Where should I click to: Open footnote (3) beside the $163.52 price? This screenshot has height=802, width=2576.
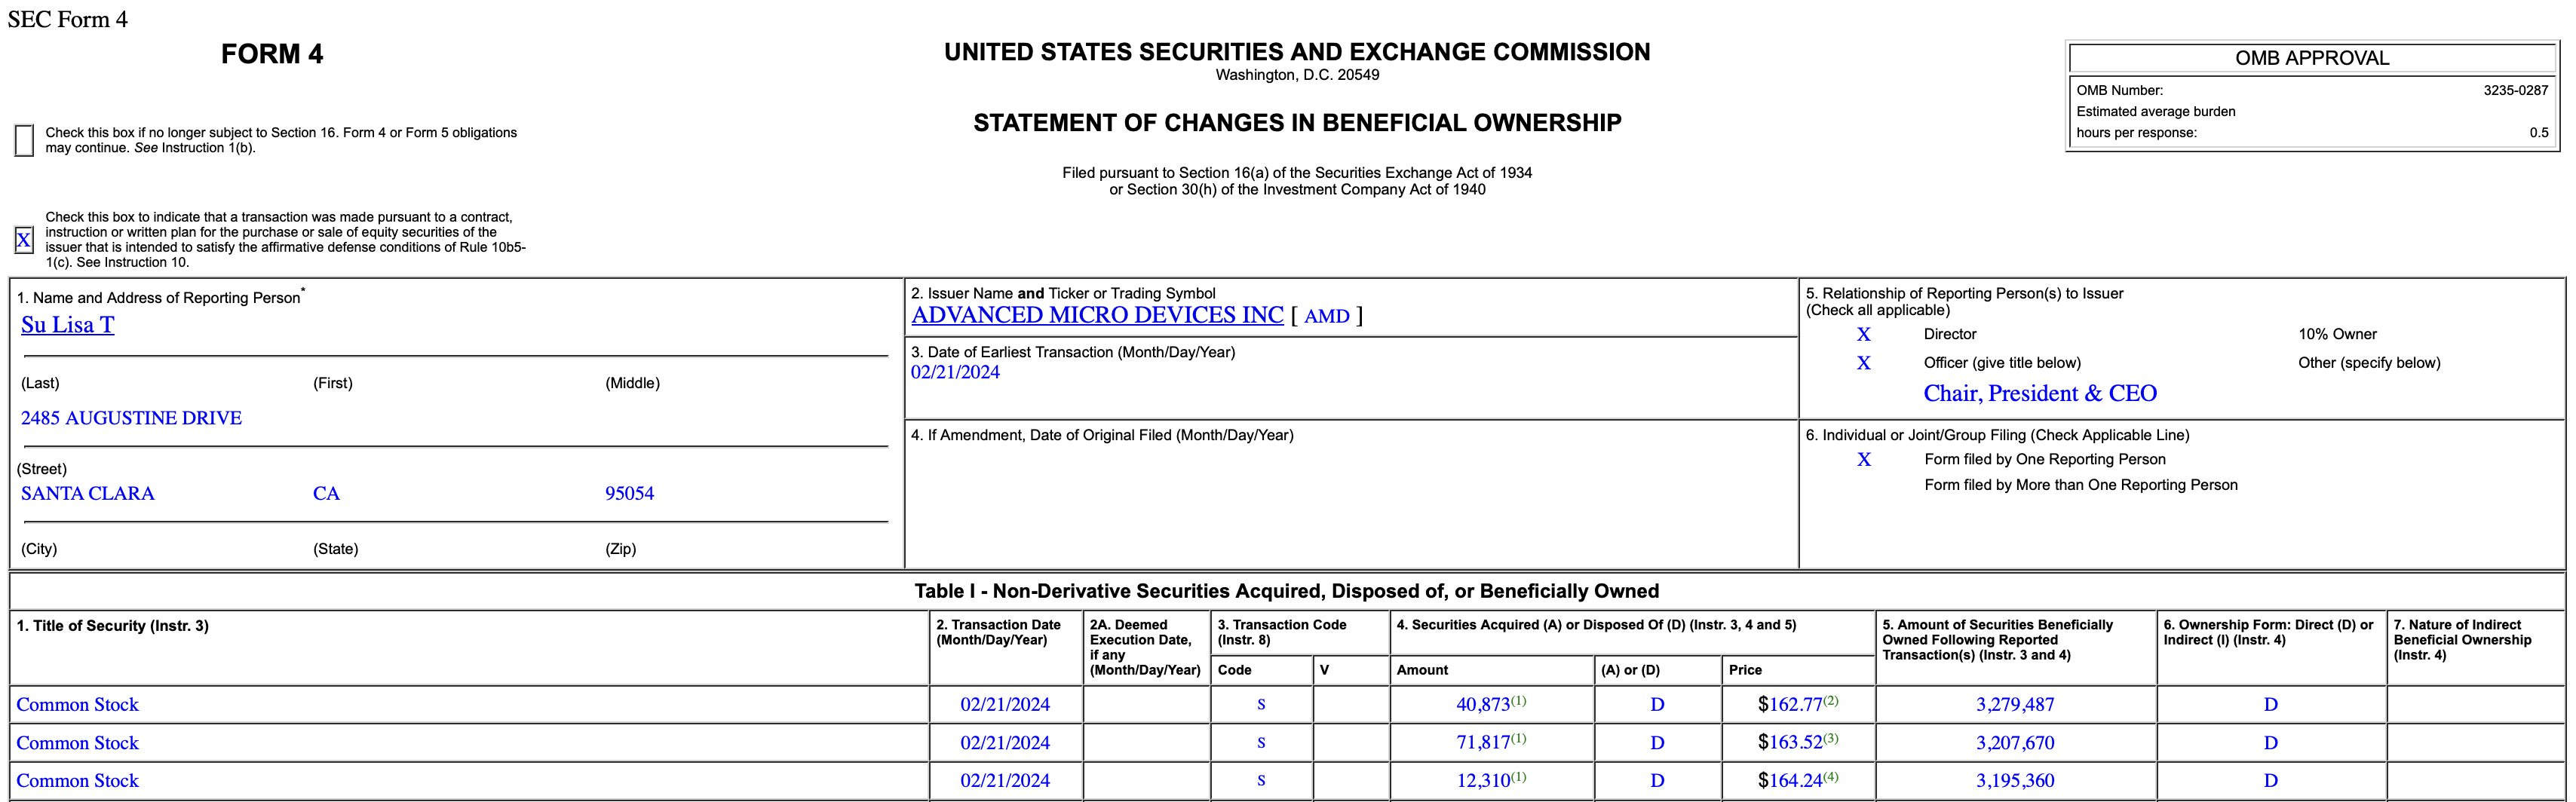coord(1830,738)
